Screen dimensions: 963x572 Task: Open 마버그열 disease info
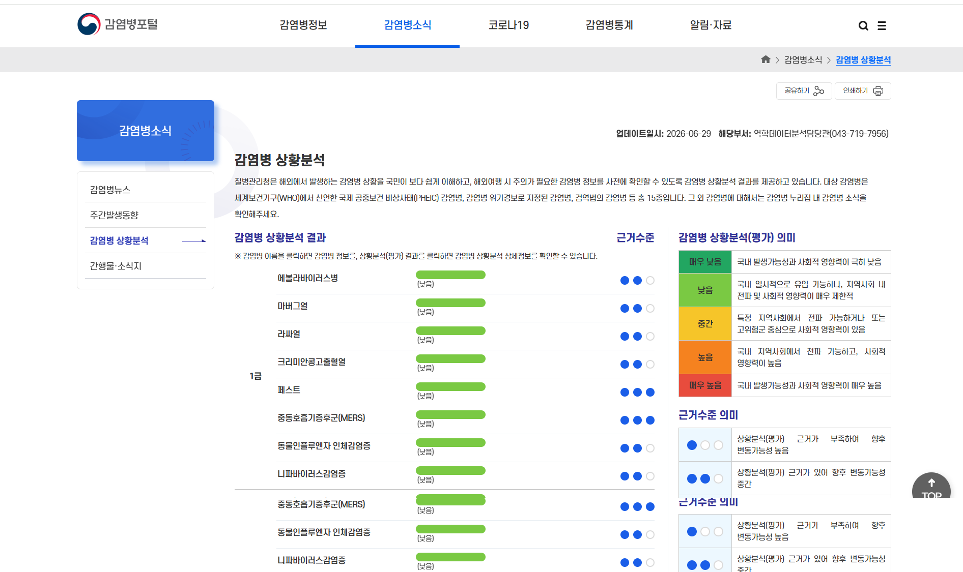click(292, 306)
